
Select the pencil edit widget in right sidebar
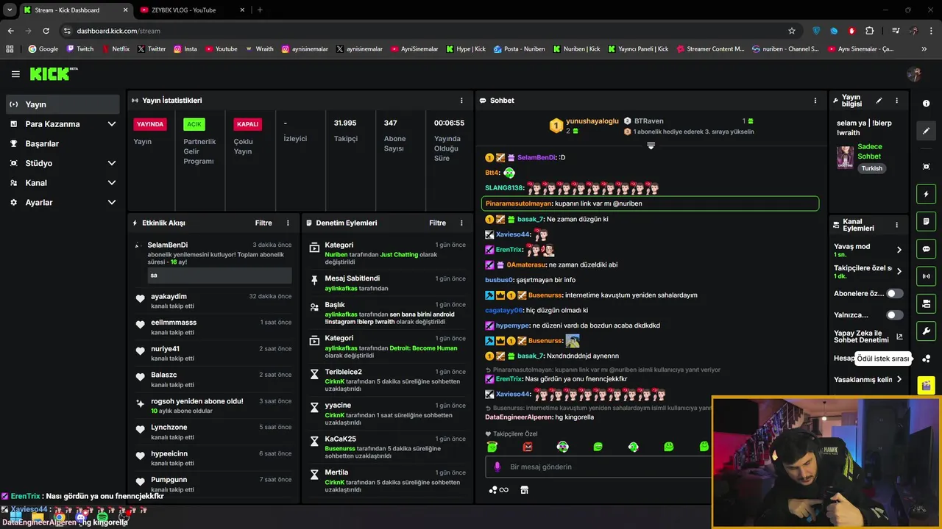[x=926, y=131]
